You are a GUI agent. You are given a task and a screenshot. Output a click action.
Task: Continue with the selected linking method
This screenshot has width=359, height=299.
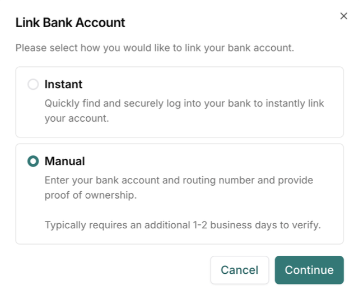(309, 270)
